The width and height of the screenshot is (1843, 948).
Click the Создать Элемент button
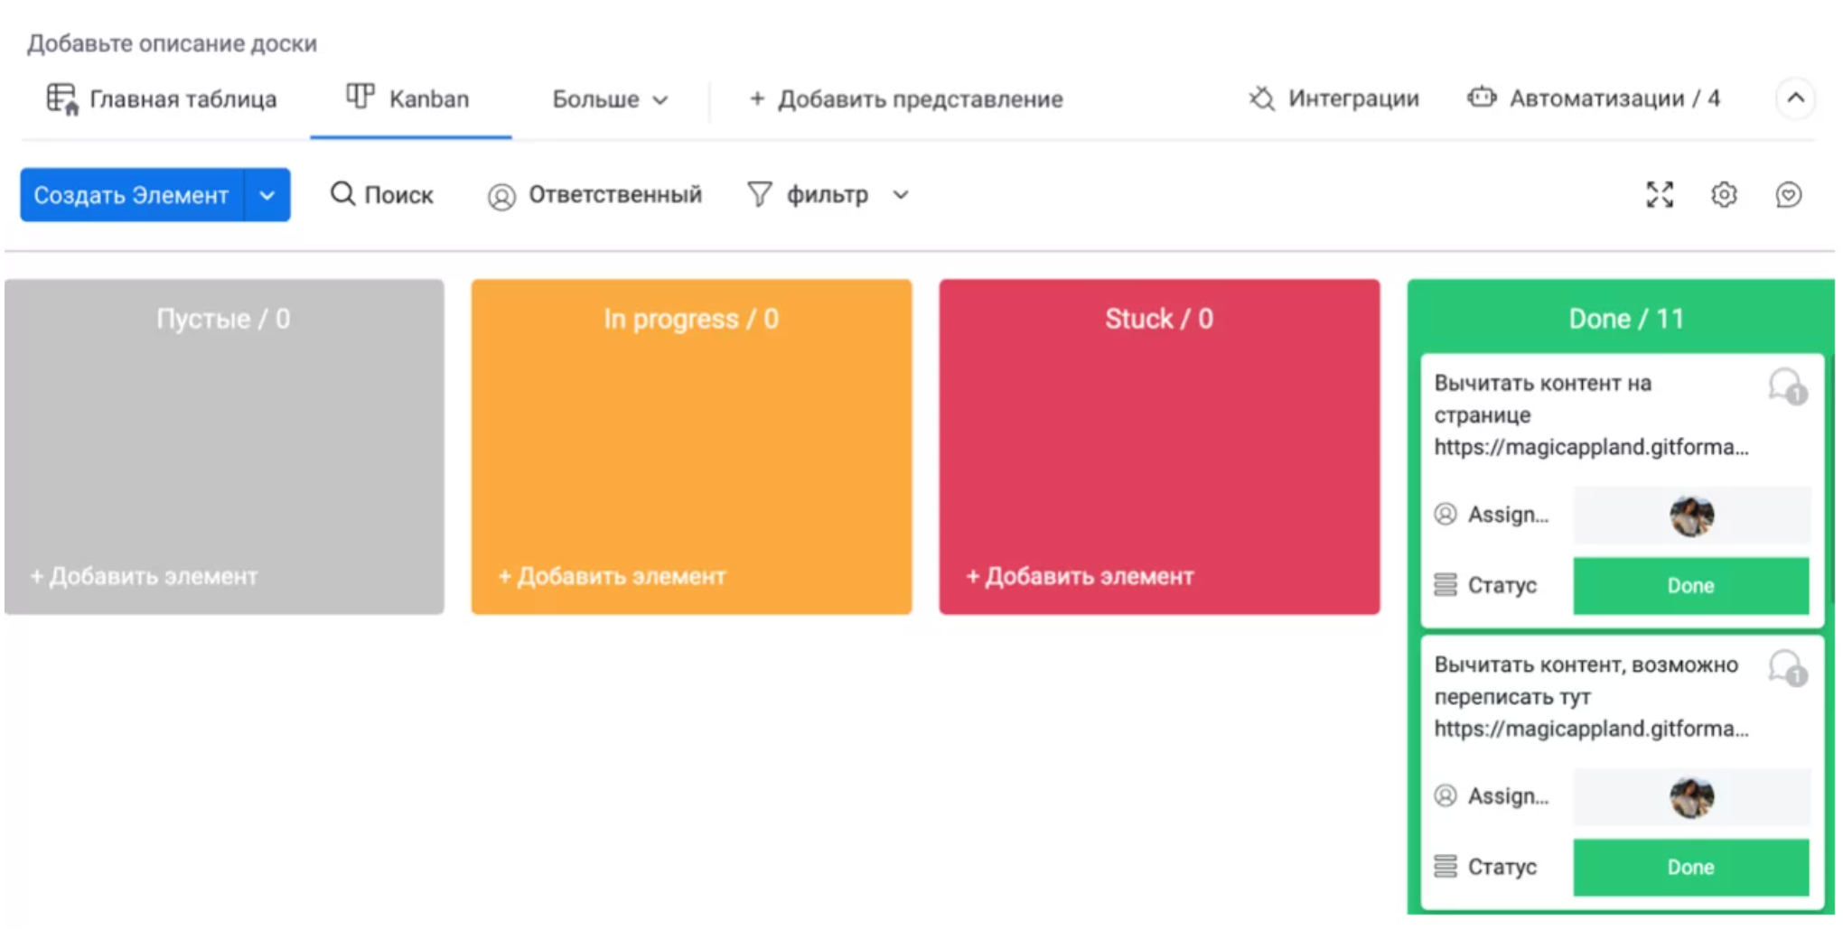[x=132, y=195]
